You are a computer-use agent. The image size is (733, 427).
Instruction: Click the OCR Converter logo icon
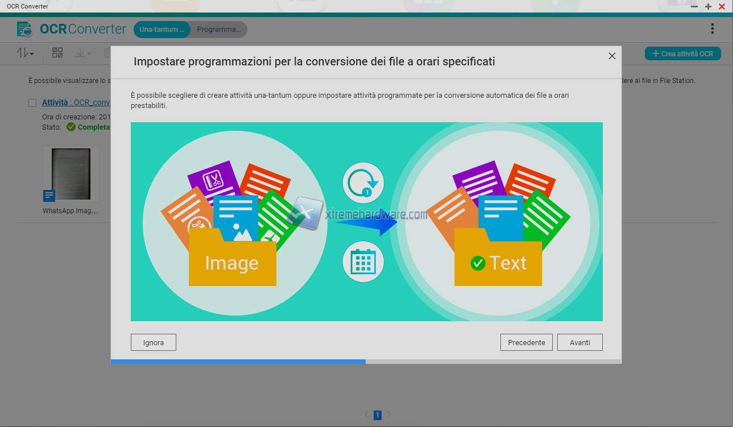24,29
